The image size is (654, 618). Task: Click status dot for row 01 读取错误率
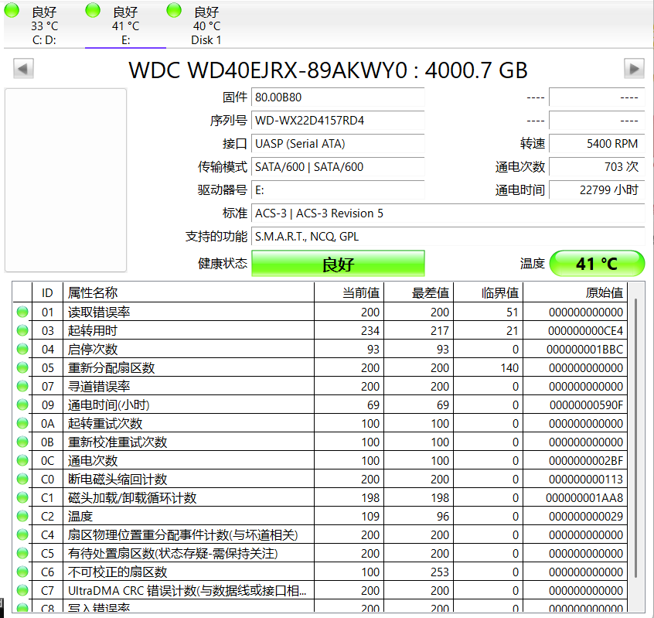22,312
